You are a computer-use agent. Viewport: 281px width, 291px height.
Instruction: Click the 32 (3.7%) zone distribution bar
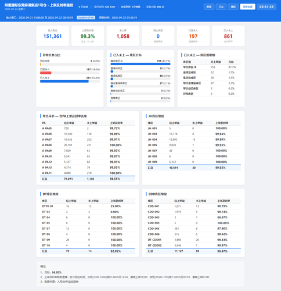click(111, 72)
